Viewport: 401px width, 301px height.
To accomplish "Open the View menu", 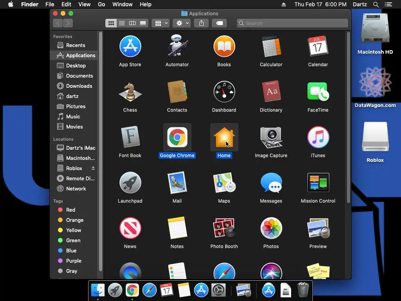I will pos(85,4).
